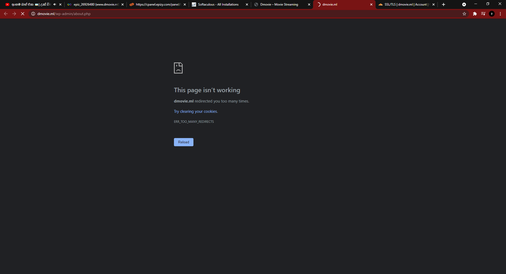View site information icon in address bar
This screenshot has width=506, height=274.
click(33, 14)
